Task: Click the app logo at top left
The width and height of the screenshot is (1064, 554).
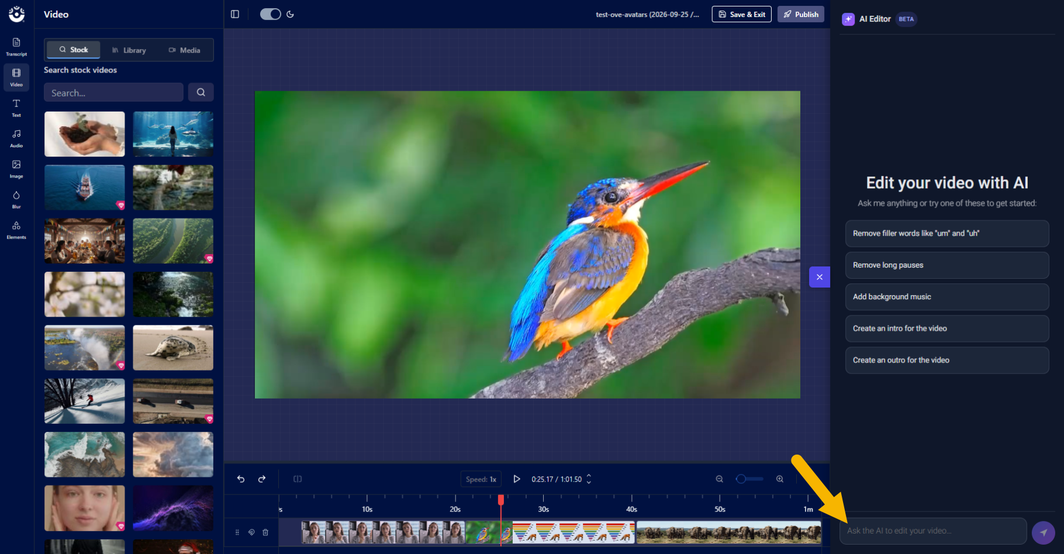Action: (17, 14)
